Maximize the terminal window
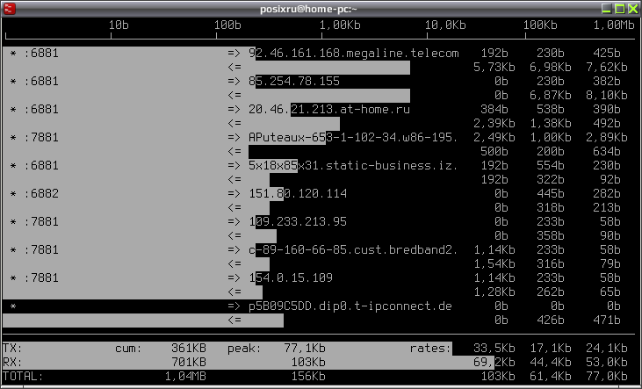 (620, 9)
